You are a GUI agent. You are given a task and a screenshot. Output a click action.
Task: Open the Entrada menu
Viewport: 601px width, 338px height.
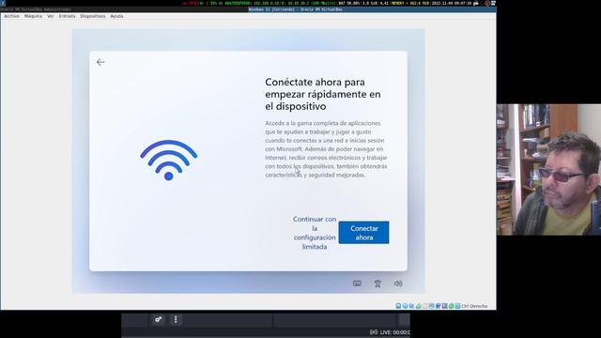click(x=67, y=16)
